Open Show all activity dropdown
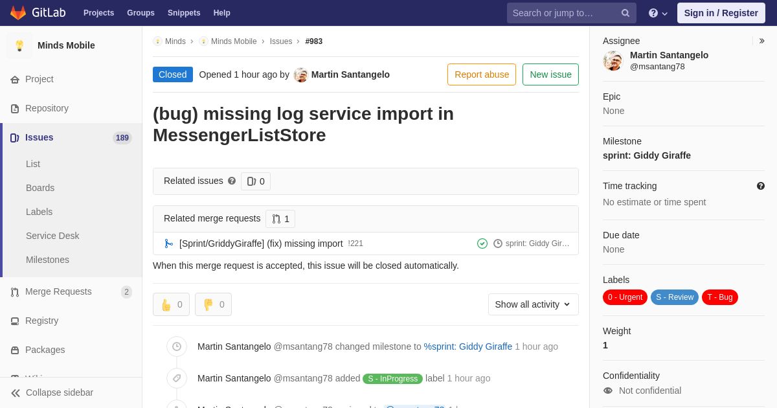777x408 pixels. pyautogui.click(x=534, y=304)
